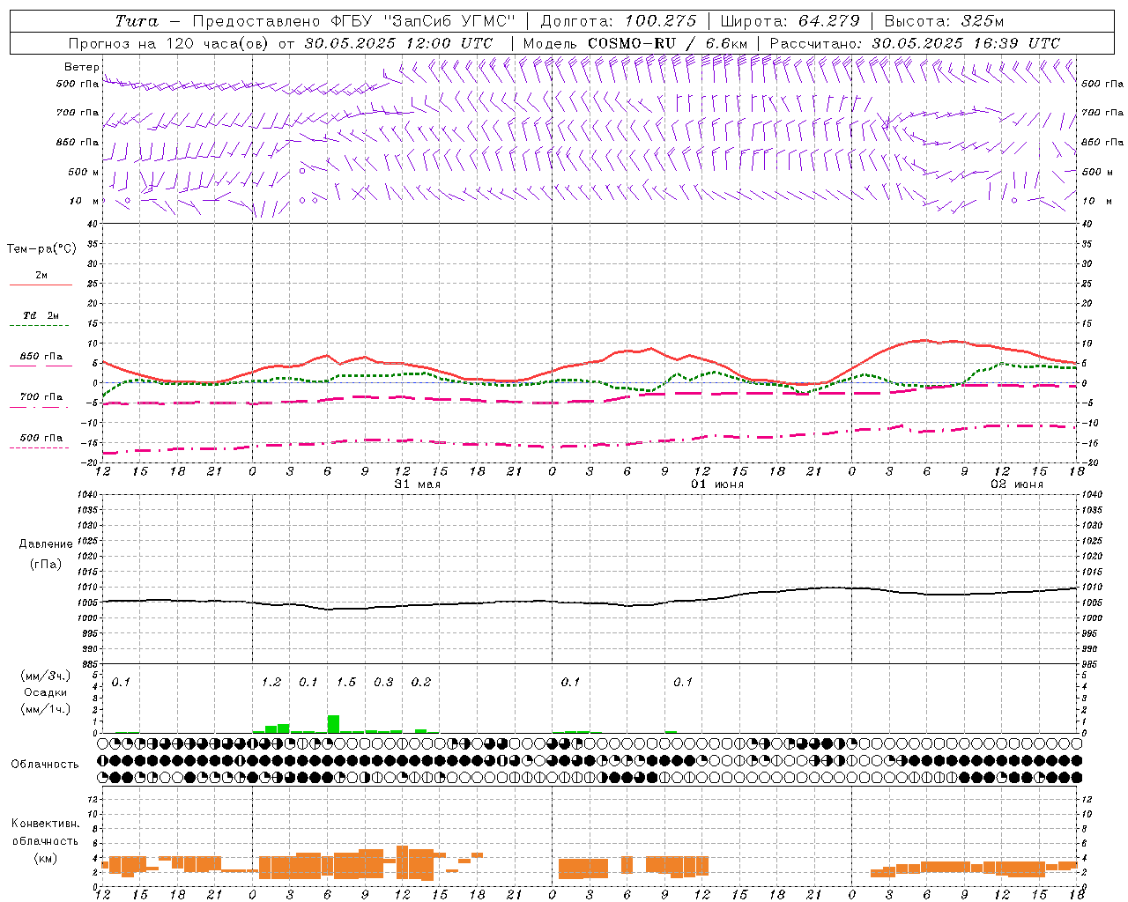Screen dimensions: 1128x902
Task: Click the "Высота: 325м" header value
Action: [x=944, y=21]
